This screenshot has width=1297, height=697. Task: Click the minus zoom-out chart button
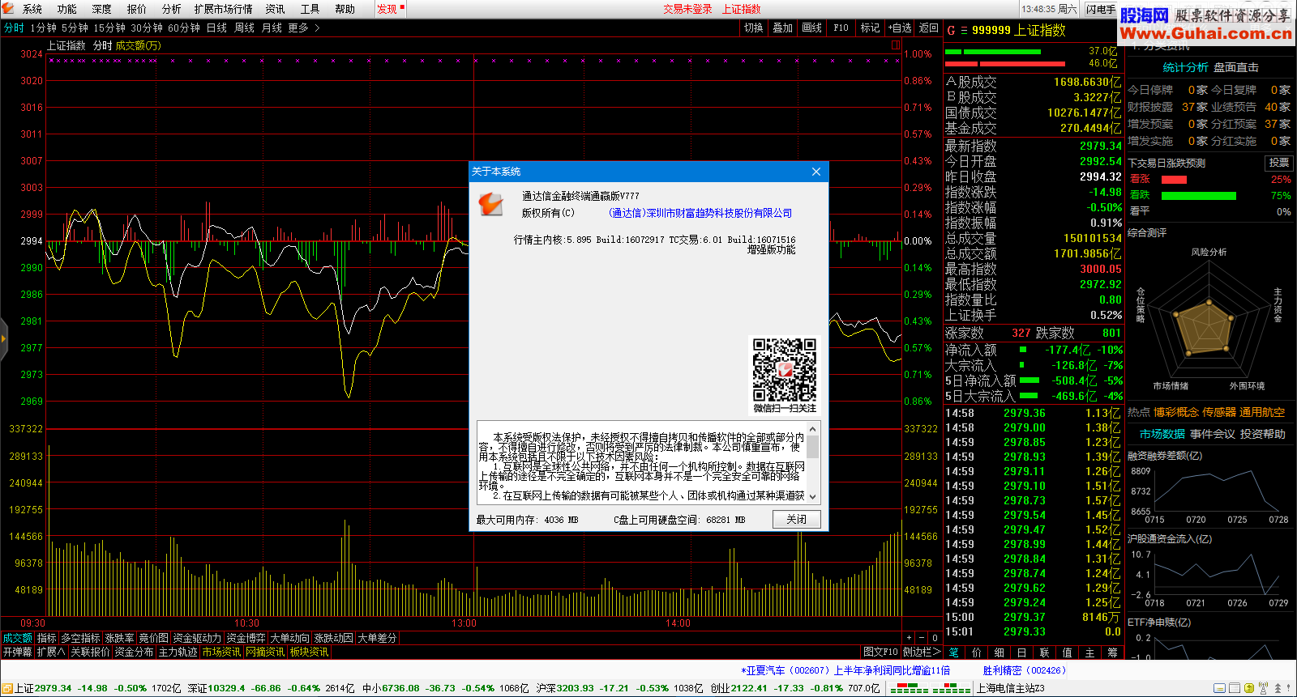click(x=922, y=638)
